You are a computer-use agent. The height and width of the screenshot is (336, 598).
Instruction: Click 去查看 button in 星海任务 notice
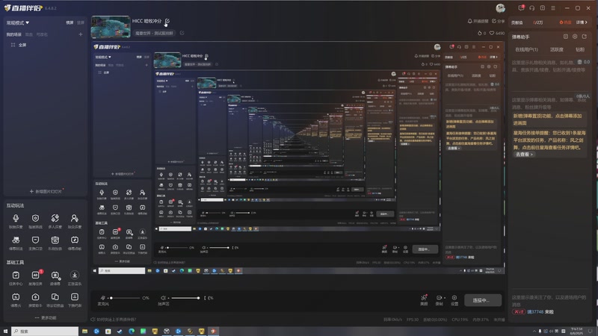[524, 155]
